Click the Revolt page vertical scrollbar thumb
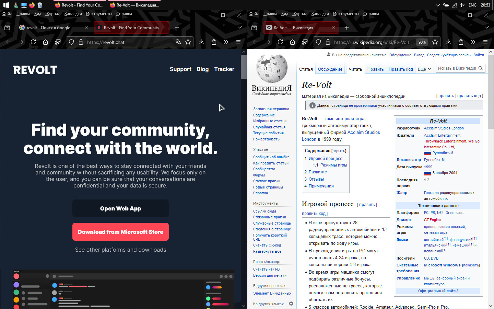494x309 pixels. (244, 67)
